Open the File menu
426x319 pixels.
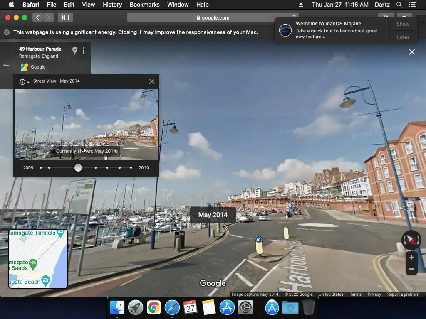pos(51,5)
